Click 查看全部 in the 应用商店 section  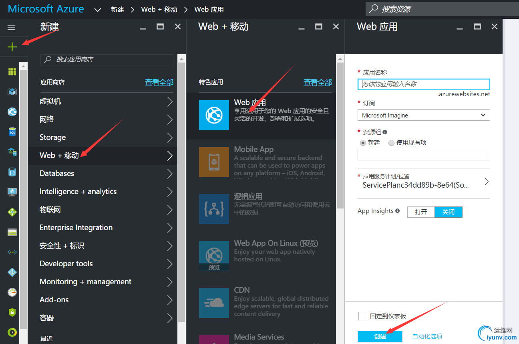coord(159,82)
